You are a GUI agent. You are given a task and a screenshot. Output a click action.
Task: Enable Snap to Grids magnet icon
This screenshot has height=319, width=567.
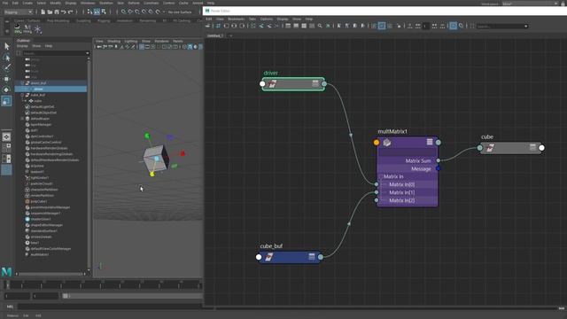124,12
